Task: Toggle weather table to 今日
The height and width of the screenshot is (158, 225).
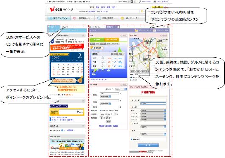Action: (x=114, y=54)
